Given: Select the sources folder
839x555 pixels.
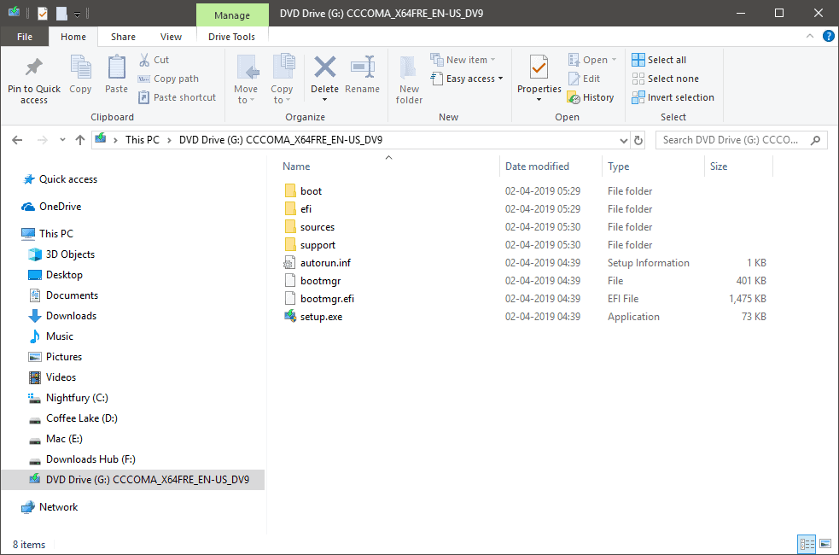Looking at the screenshot, I should point(318,227).
